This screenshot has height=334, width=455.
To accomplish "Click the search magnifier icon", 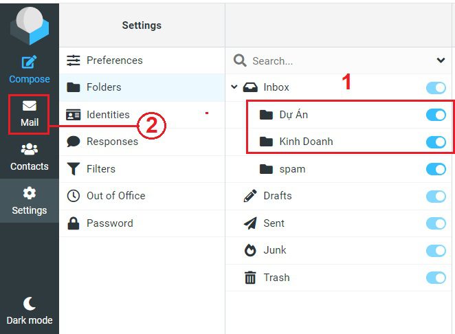I will (x=240, y=60).
